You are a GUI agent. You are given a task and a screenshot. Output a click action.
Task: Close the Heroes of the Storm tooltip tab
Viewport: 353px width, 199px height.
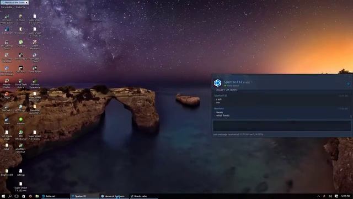[x=27, y=2]
